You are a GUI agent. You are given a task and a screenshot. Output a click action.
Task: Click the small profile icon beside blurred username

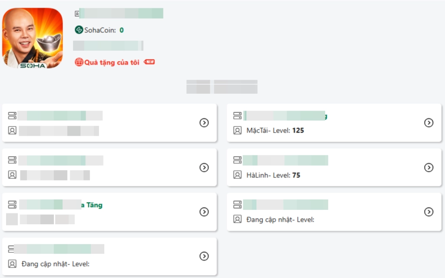76,13
